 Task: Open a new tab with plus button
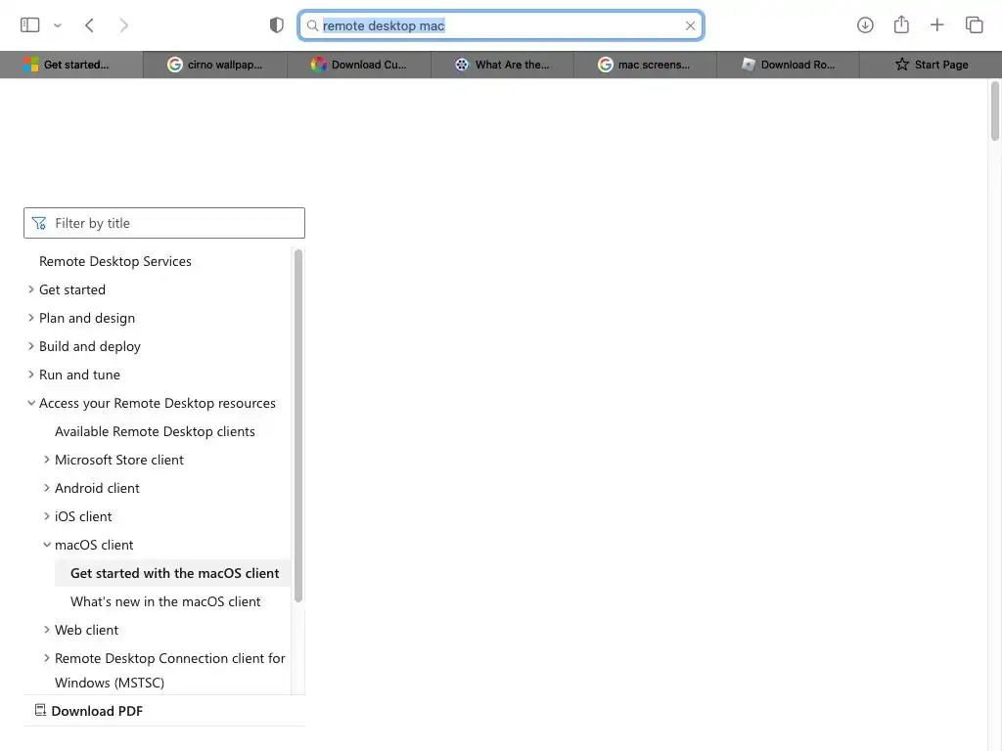click(x=936, y=24)
